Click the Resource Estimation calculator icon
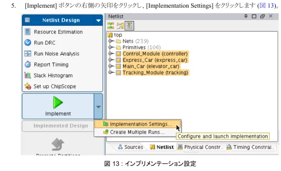 (27, 32)
